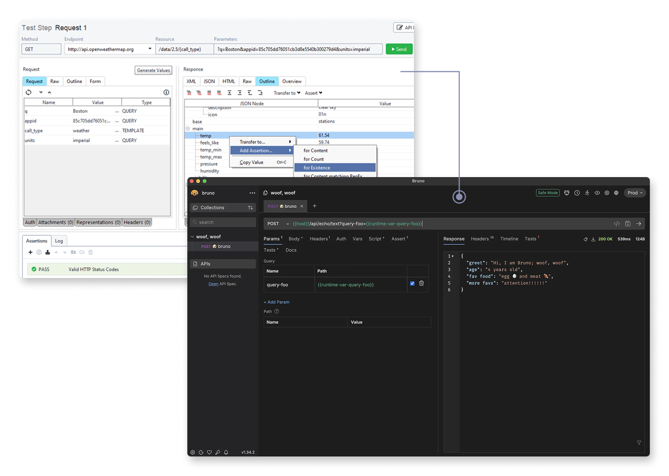
Task: Click the gear icon in Bruno top-right bar
Action: (x=607, y=193)
